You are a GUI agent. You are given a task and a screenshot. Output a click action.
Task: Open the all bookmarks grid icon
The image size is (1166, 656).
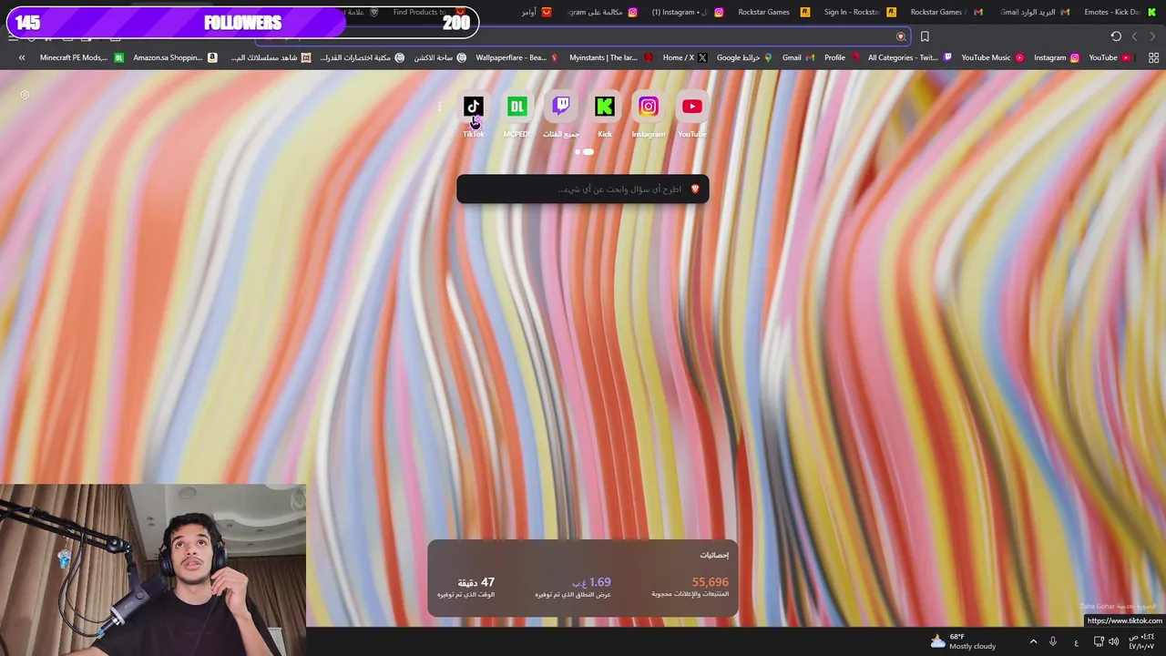pos(1153,57)
